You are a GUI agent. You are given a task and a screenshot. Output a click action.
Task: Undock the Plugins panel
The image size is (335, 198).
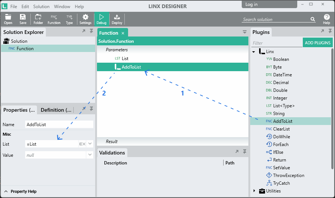(x=322, y=31)
